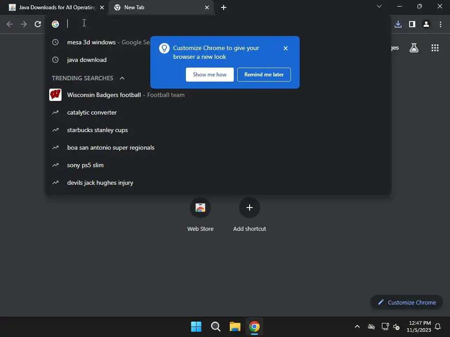Open the notifications bell icon

click(x=438, y=326)
